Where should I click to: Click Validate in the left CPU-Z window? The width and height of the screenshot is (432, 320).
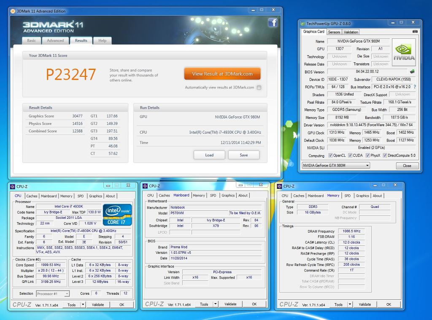tap(98, 304)
